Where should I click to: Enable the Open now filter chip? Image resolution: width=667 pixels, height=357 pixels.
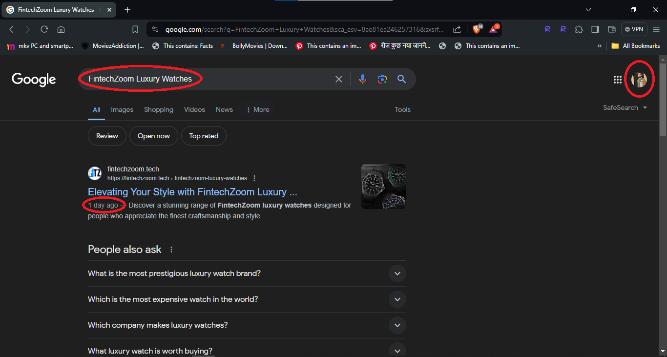tap(153, 136)
